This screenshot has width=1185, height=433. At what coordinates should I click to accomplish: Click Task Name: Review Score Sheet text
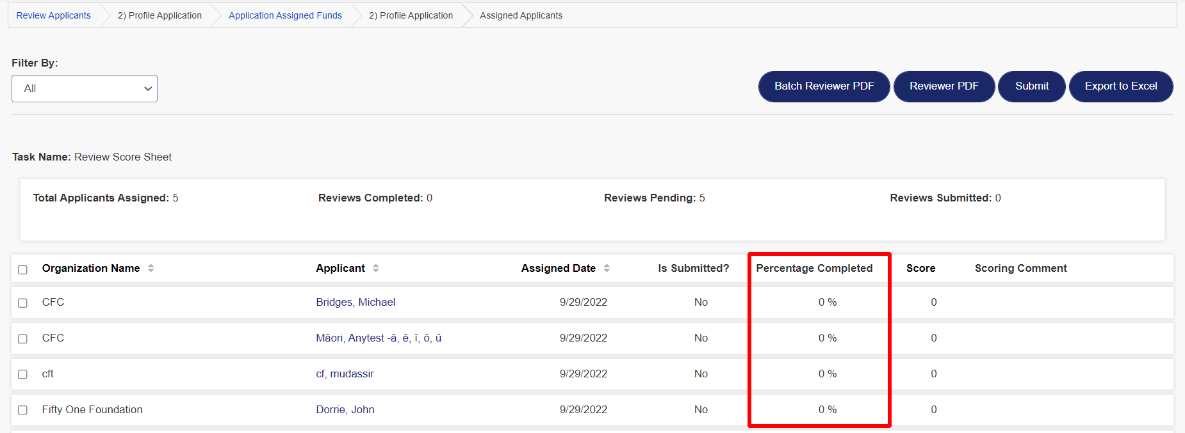point(92,157)
